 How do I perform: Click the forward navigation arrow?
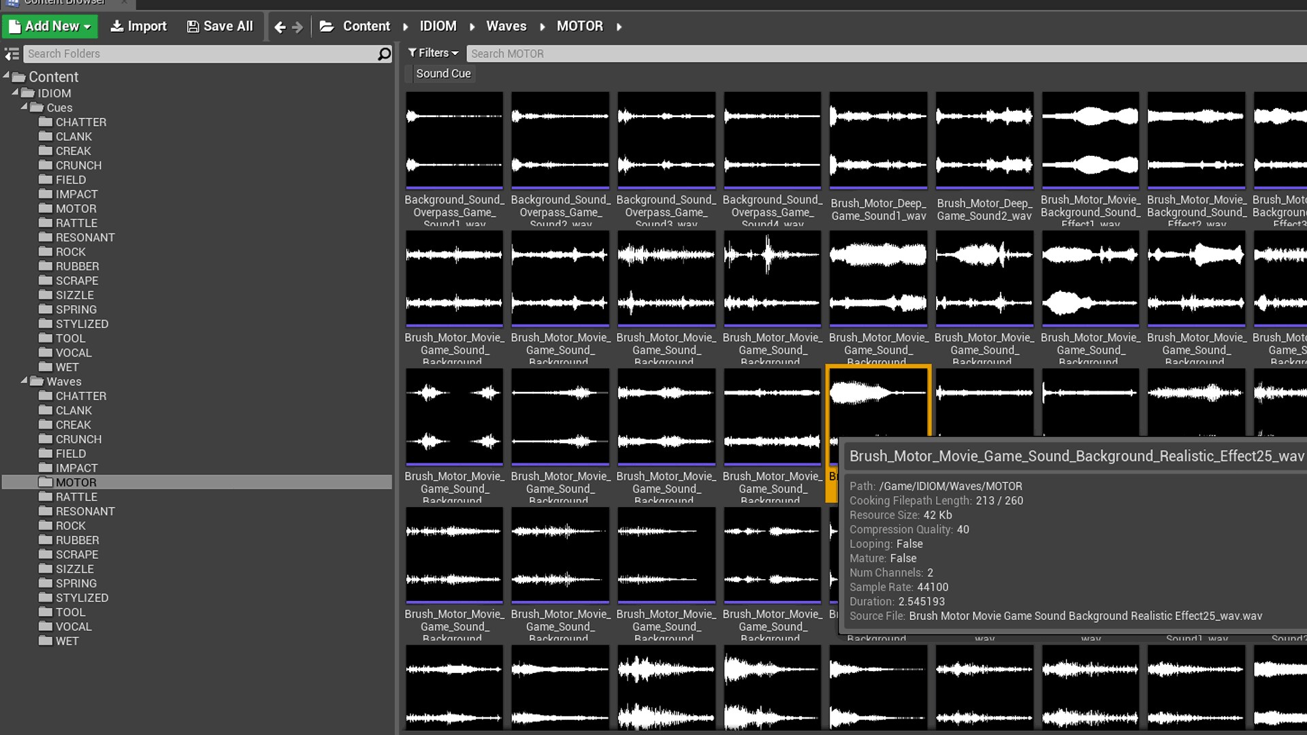pyautogui.click(x=297, y=26)
